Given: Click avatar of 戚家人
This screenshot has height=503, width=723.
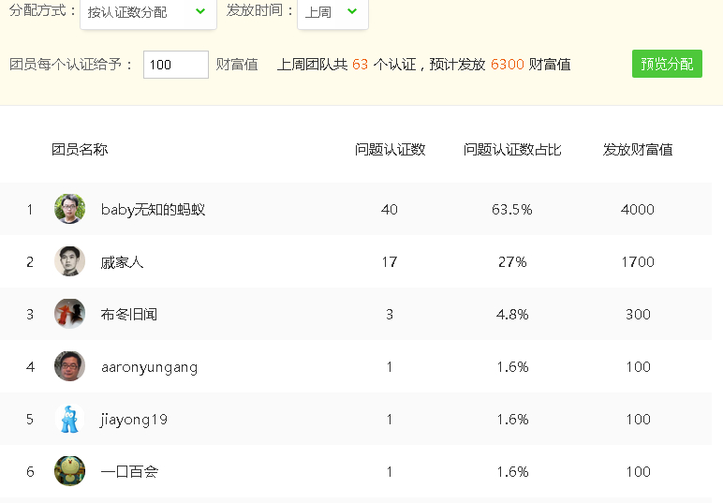Looking at the screenshot, I should pyautogui.click(x=69, y=261).
